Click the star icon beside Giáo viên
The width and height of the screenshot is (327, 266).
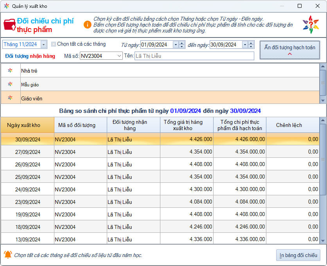10,98
